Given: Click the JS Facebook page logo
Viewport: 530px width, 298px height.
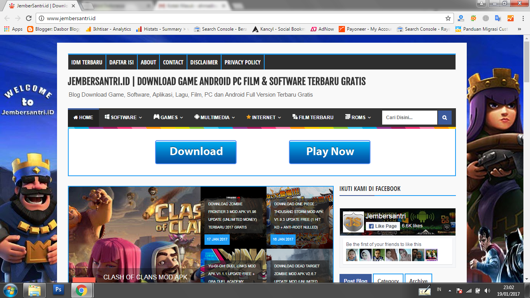Looking at the screenshot, I should (x=353, y=222).
